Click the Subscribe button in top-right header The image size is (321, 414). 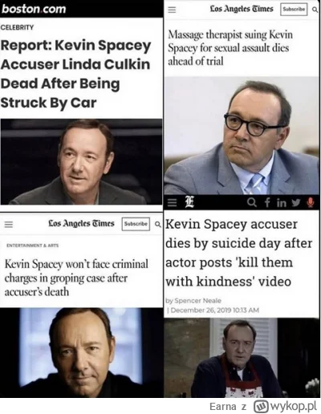point(294,10)
